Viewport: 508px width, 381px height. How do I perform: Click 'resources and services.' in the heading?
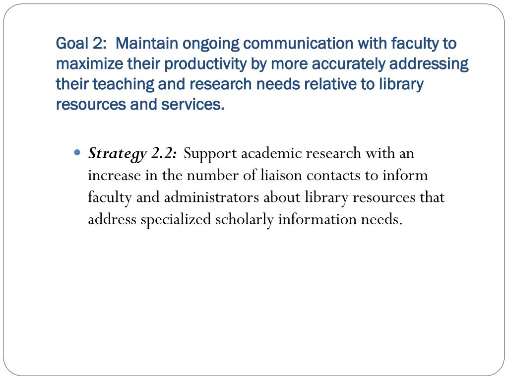pyautogui.click(x=140, y=104)
